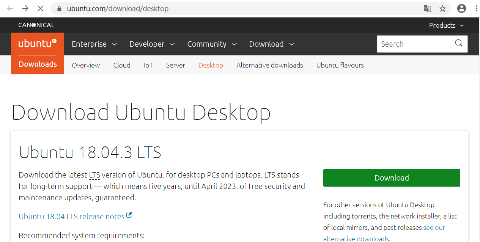480x242 pixels.
Task: Open Ubuntu 18.04 LTS release notes link
Action: pos(72,217)
